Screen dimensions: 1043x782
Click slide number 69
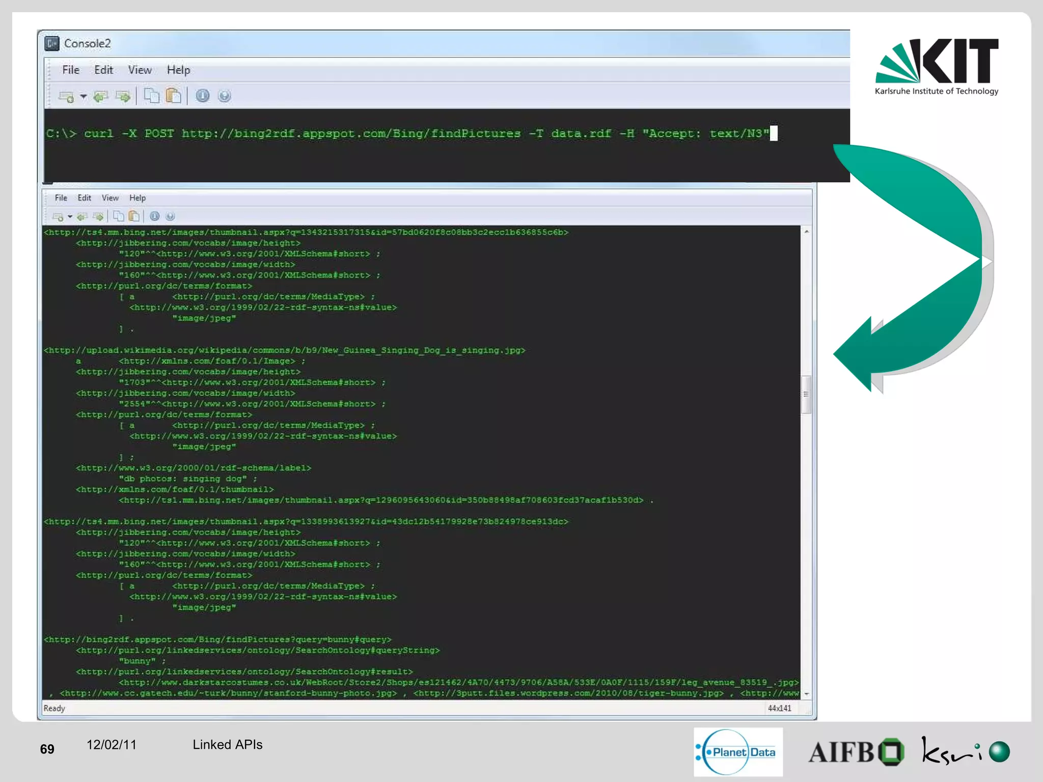(x=47, y=749)
